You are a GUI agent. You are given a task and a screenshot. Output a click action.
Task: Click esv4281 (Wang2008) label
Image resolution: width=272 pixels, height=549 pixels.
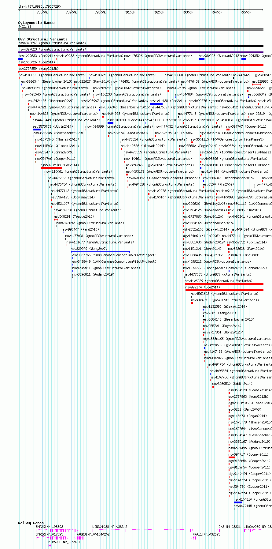click(x=219, y=313)
